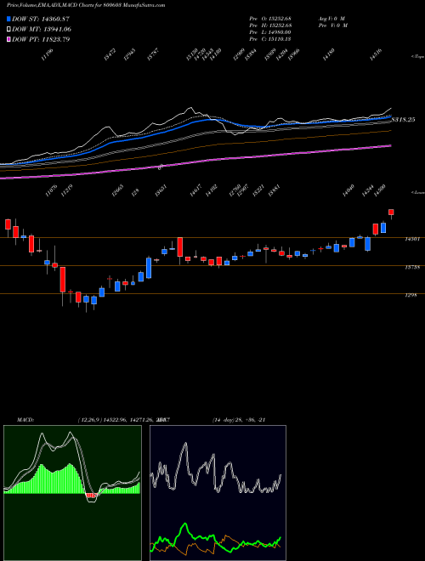Screen dimensions: 425x561
Task: Click the 'MACD:' indicator heading
Action: 25,420
